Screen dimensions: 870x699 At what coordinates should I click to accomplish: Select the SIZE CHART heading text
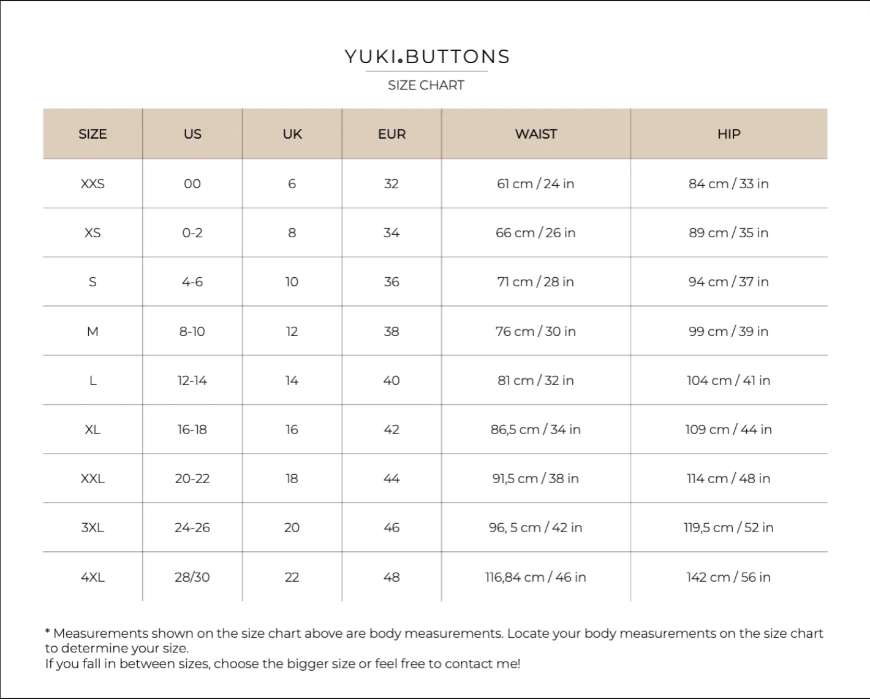click(426, 85)
